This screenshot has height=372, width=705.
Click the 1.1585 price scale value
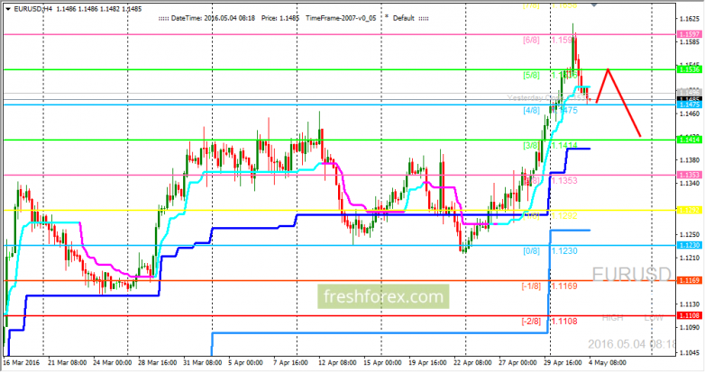coord(690,42)
